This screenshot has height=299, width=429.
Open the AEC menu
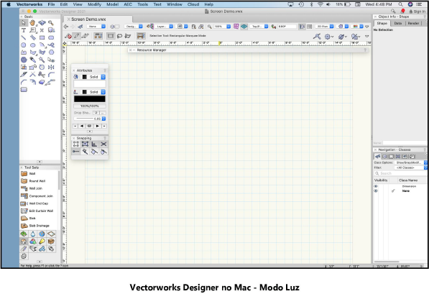128,4
